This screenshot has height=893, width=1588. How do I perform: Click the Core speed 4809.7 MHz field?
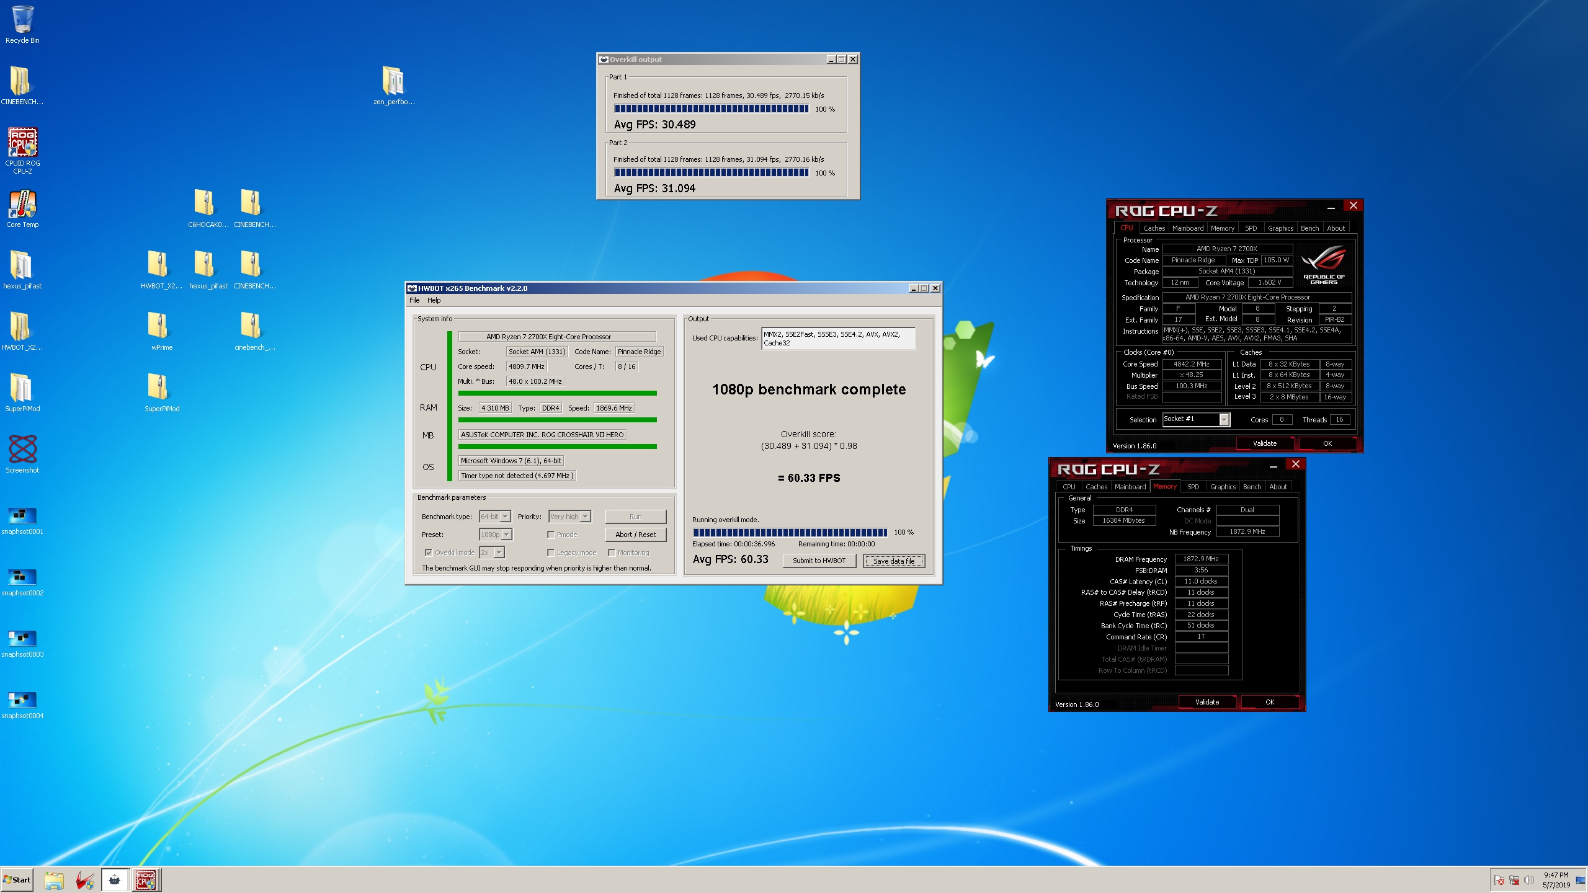coord(526,367)
